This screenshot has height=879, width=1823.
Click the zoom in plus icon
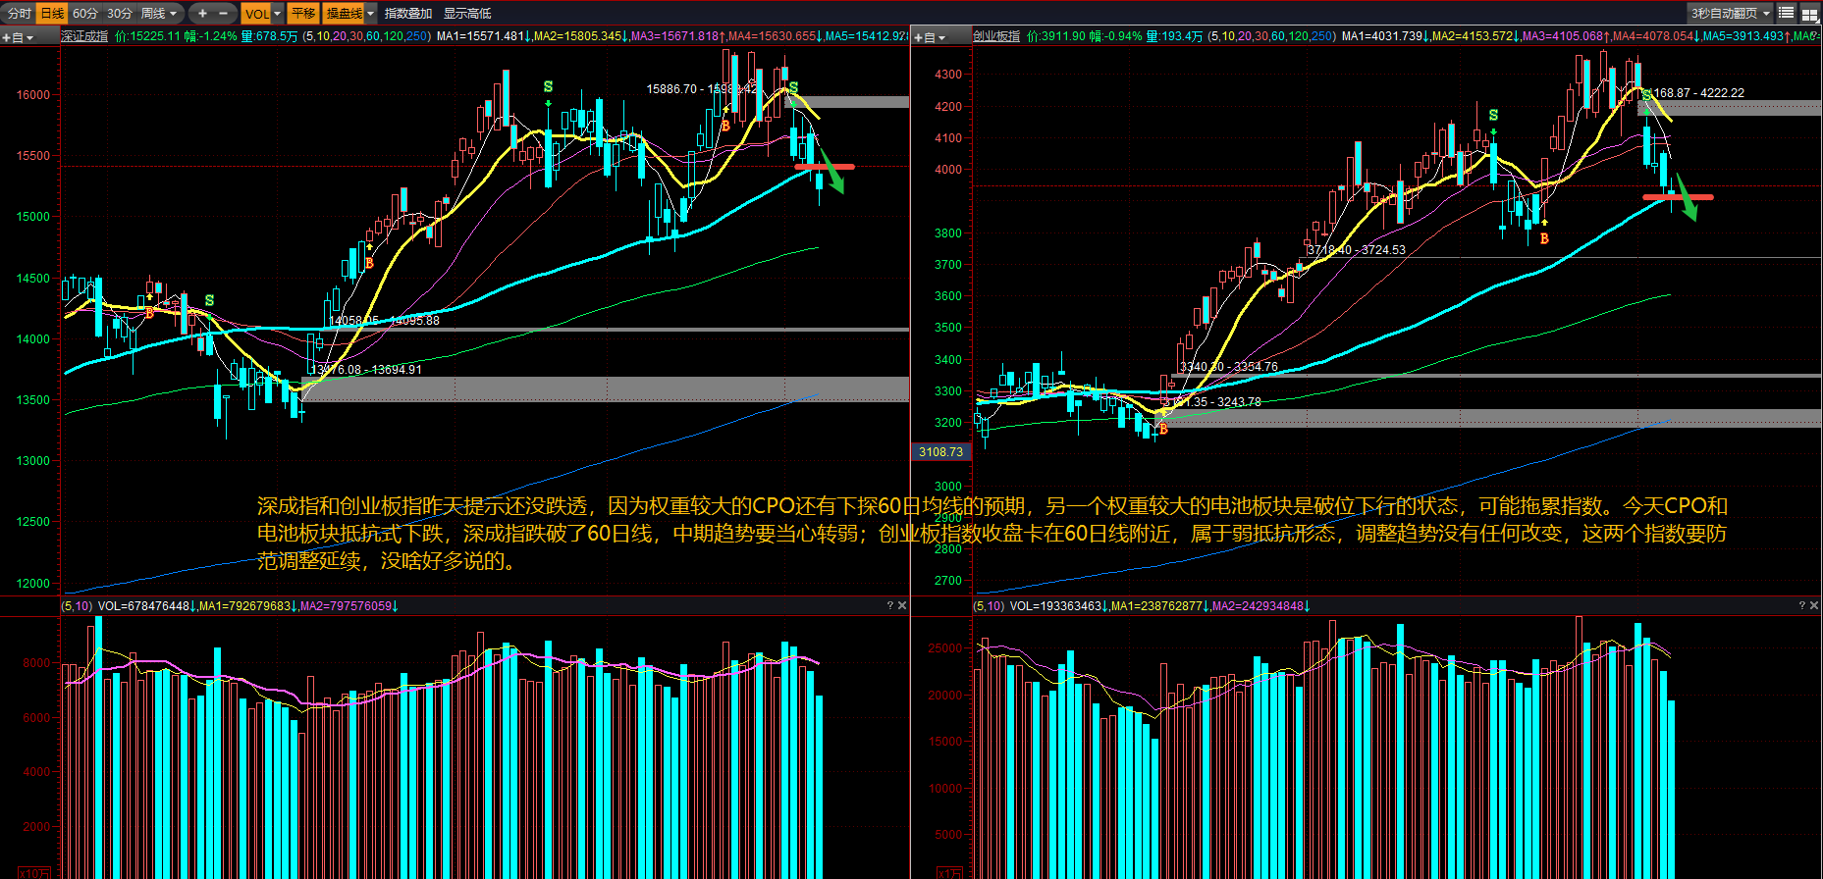click(x=202, y=13)
